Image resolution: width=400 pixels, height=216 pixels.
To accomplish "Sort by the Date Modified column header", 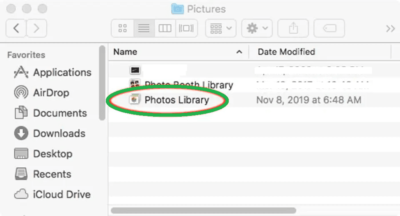I will [x=286, y=52].
